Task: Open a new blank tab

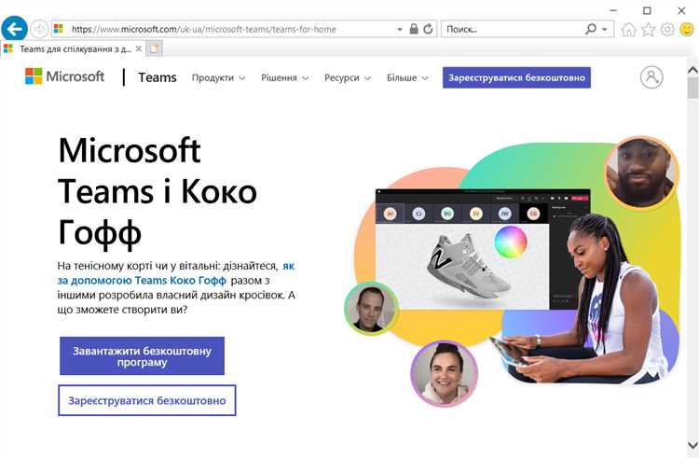Action: (x=154, y=49)
